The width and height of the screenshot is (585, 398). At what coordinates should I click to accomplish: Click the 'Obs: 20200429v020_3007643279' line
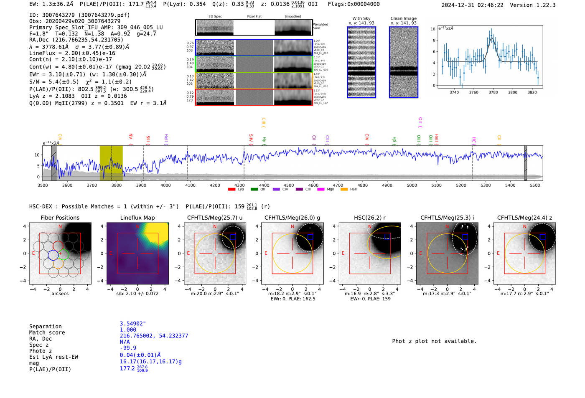click(x=75, y=21)
